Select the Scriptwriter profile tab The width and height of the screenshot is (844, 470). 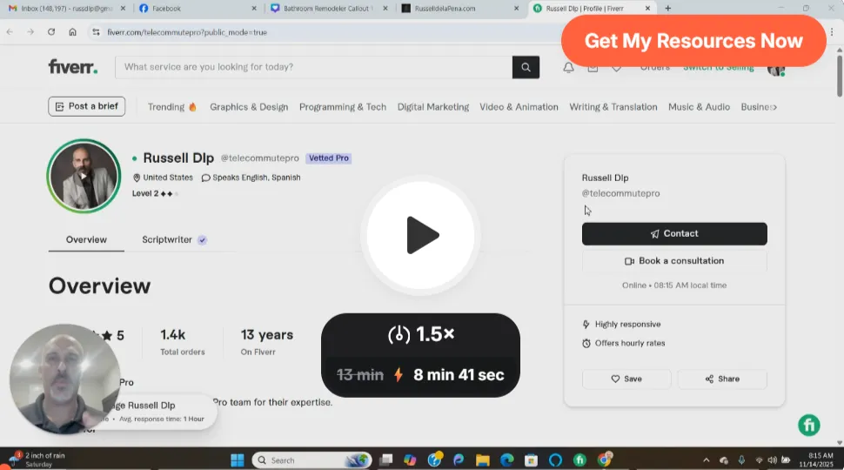(174, 239)
